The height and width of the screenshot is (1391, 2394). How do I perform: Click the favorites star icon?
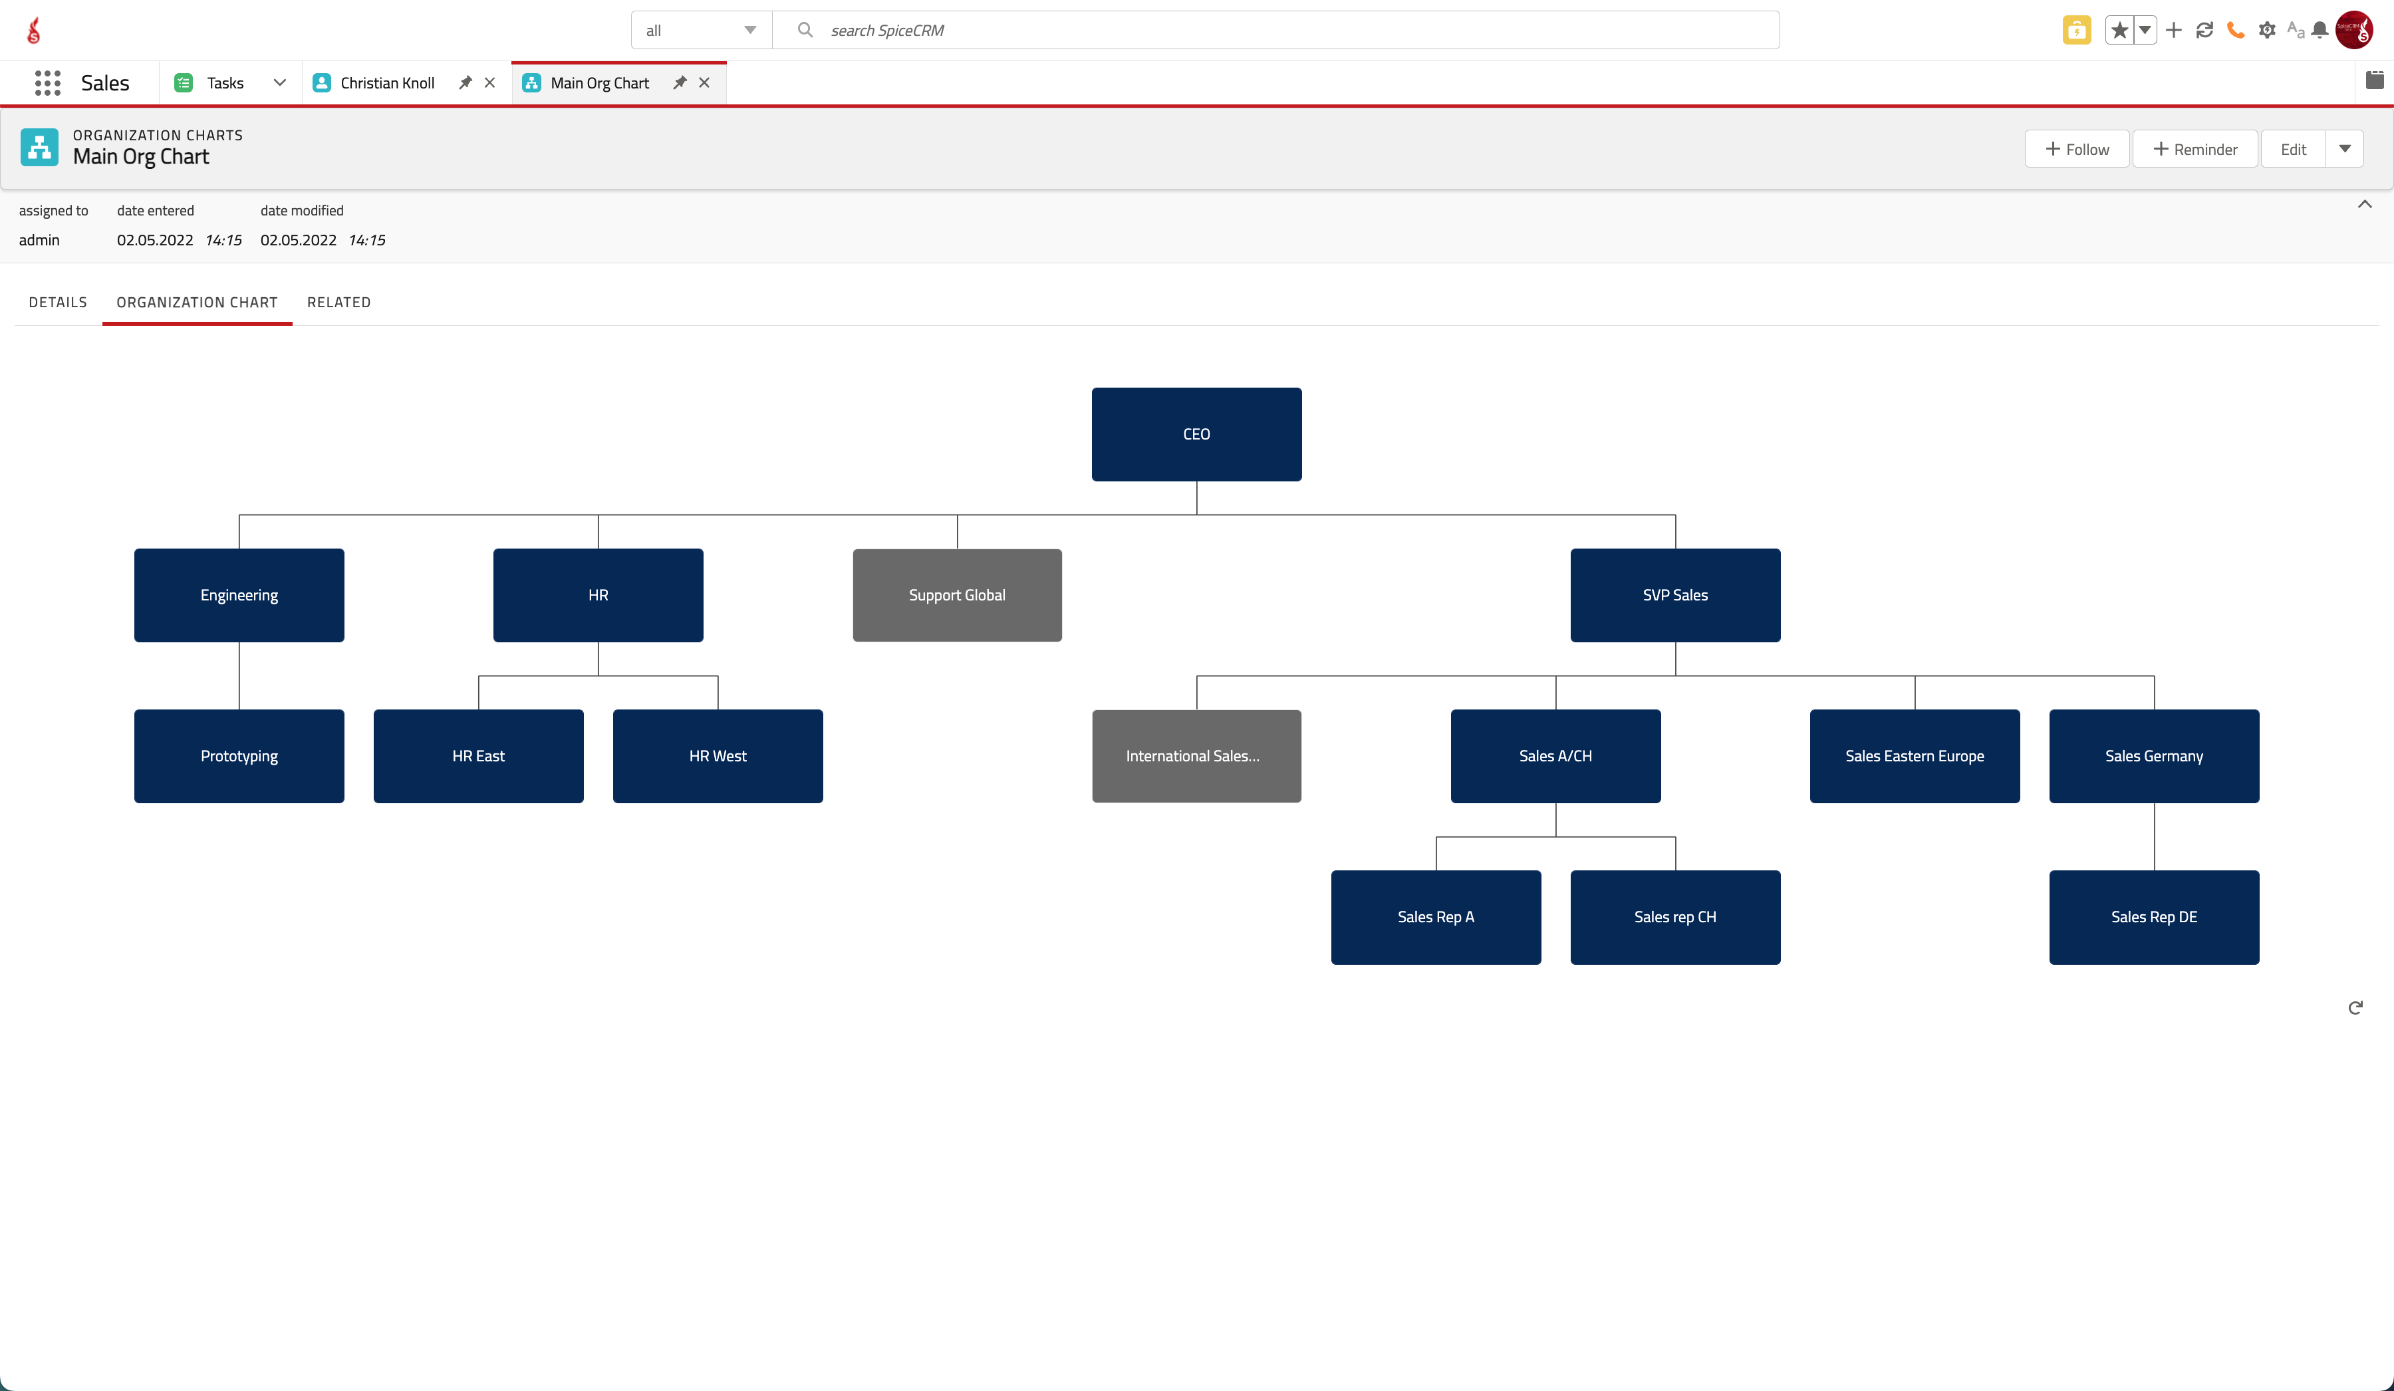coord(2119,31)
